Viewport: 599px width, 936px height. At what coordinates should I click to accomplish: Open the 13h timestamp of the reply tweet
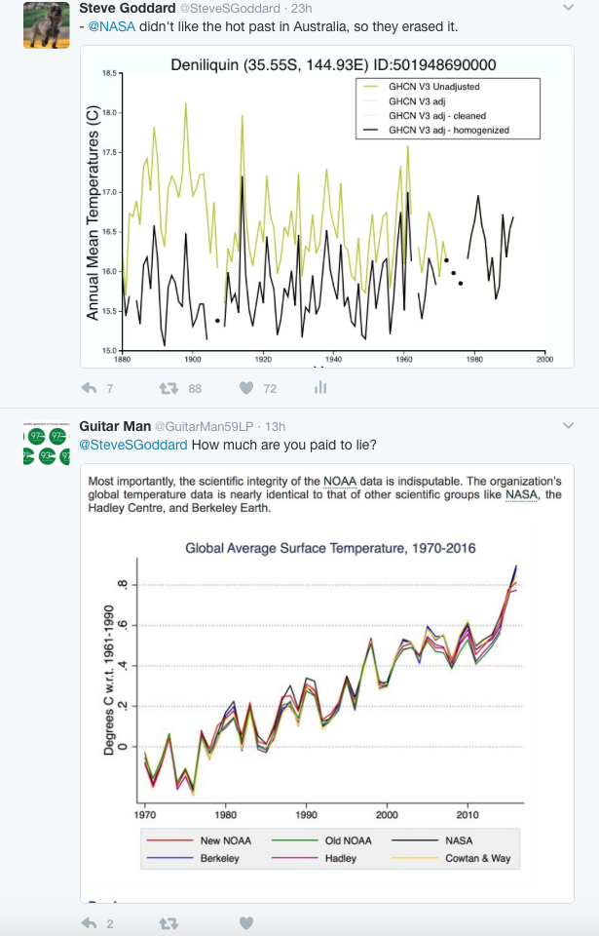pos(275,426)
